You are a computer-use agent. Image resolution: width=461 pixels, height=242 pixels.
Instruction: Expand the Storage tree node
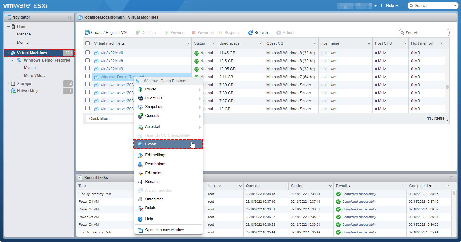[9, 84]
